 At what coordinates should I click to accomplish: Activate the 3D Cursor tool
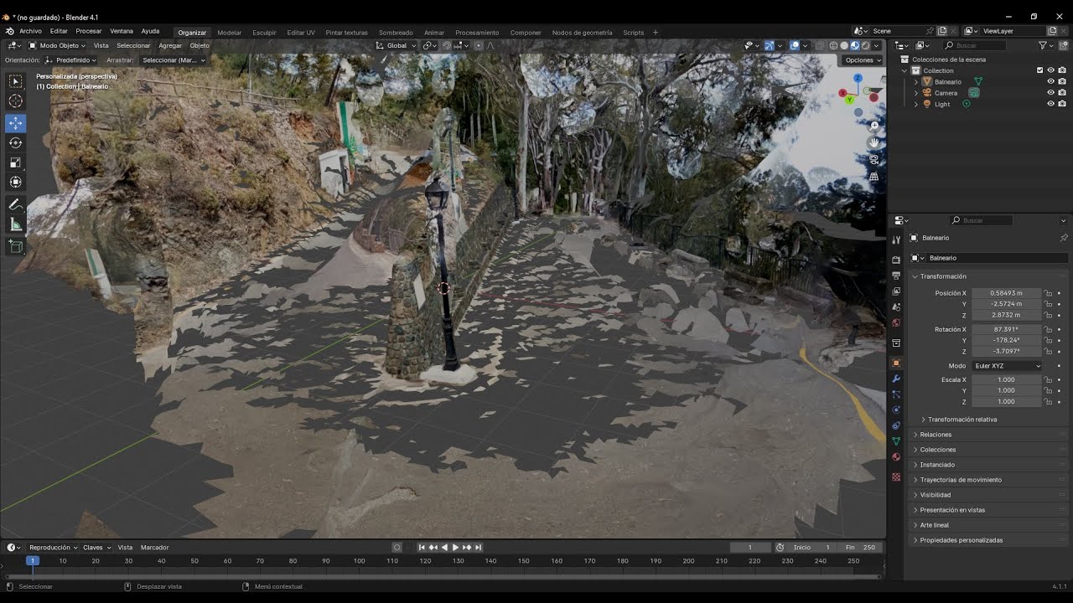[16, 101]
